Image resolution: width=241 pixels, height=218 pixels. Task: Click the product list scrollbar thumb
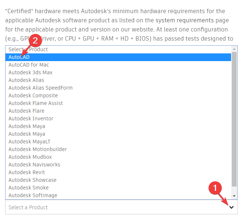[x=234, y=119]
